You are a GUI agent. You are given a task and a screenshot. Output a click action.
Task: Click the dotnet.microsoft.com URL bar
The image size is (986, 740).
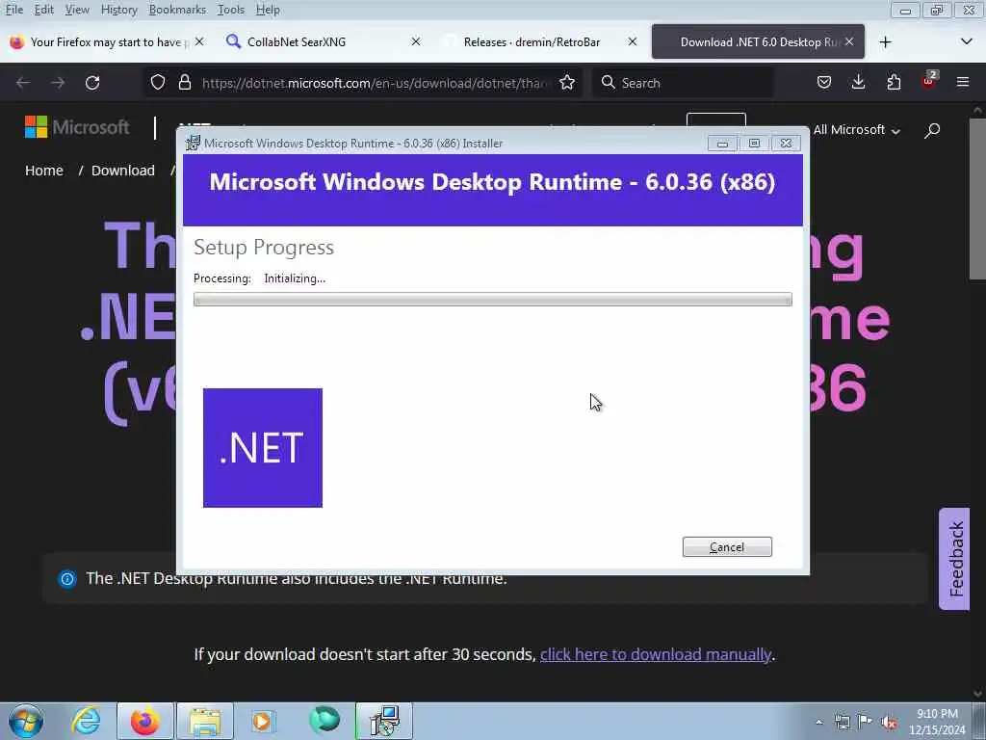(x=375, y=83)
